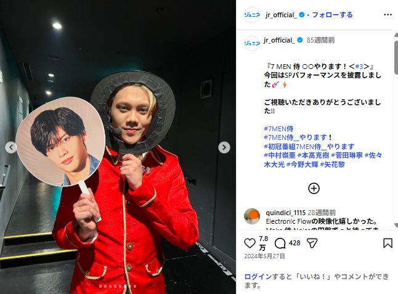Image resolution: width=398 pixels, height=294 pixels.
Task: Select carousel pagination dots indicator
Action: (118, 287)
